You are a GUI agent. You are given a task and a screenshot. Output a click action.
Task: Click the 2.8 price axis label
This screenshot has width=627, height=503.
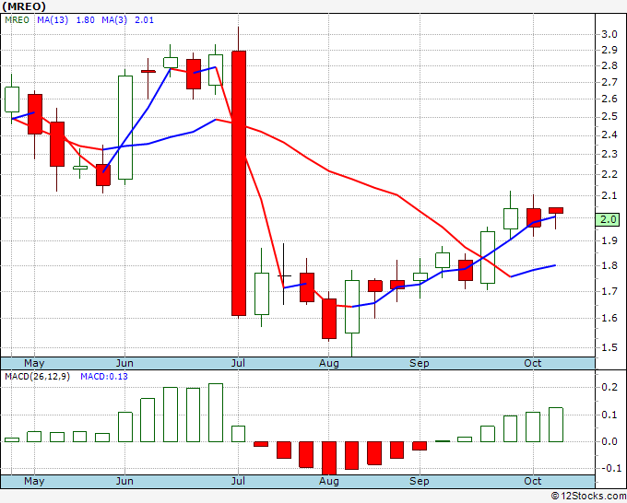pyautogui.click(x=609, y=66)
